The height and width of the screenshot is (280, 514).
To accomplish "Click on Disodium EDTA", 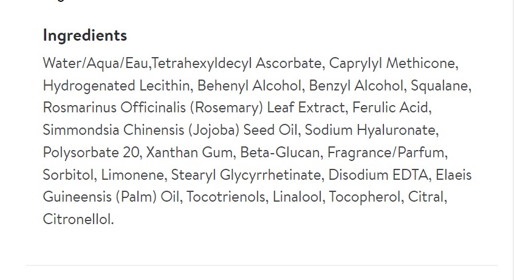I will tap(379, 174).
